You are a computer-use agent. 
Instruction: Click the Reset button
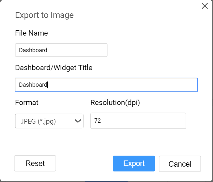tap(35, 163)
